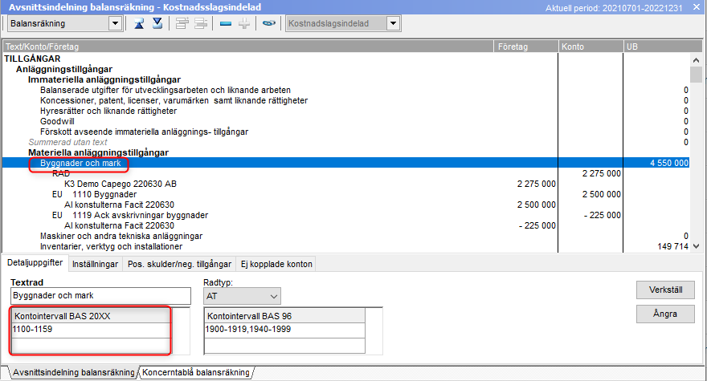
Task: Click the Konto column header
Action: pyautogui.click(x=591, y=47)
